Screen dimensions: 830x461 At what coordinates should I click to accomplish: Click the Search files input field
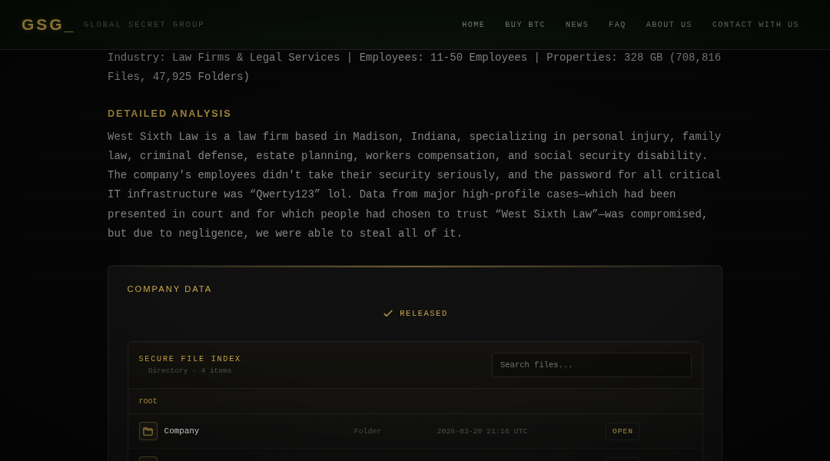[x=591, y=365]
